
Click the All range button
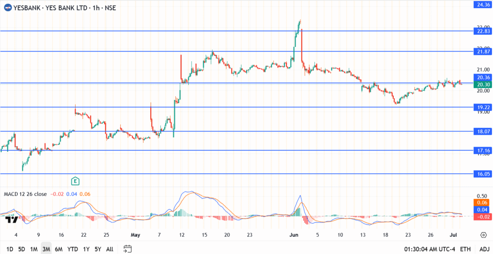110,249
